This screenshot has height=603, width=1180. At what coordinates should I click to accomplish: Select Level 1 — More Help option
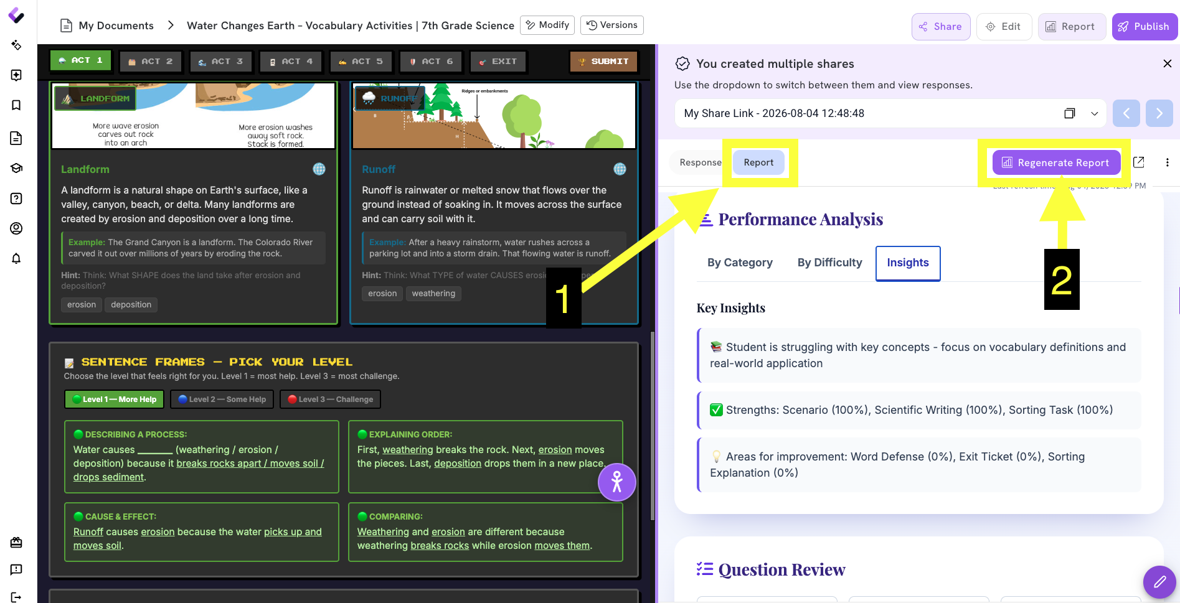click(114, 400)
